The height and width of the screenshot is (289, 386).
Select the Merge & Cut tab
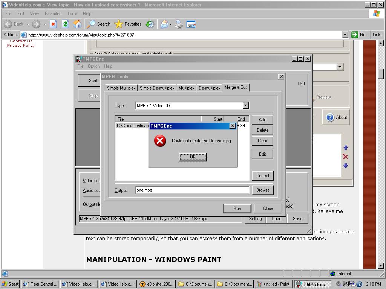[x=236, y=87]
